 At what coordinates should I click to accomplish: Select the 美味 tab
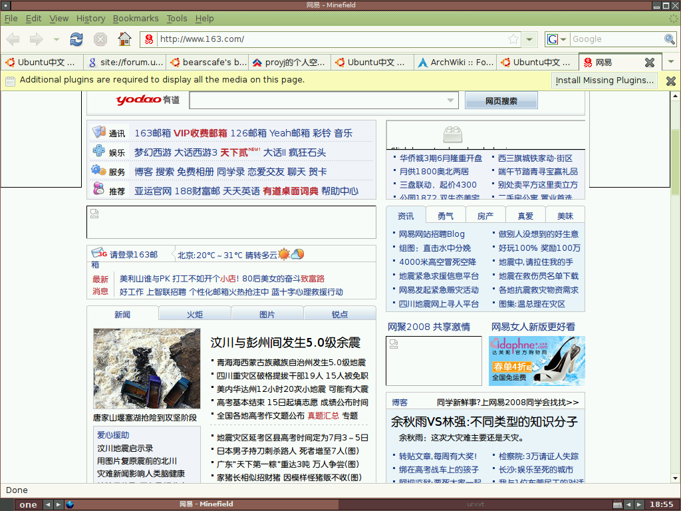(x=565, y=216)
